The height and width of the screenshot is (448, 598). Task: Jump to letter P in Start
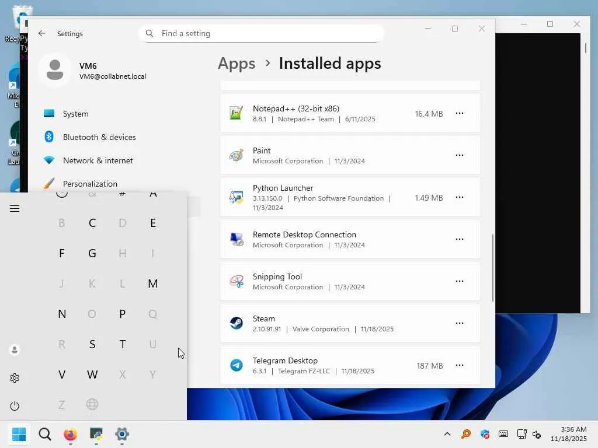click(123, 314)
